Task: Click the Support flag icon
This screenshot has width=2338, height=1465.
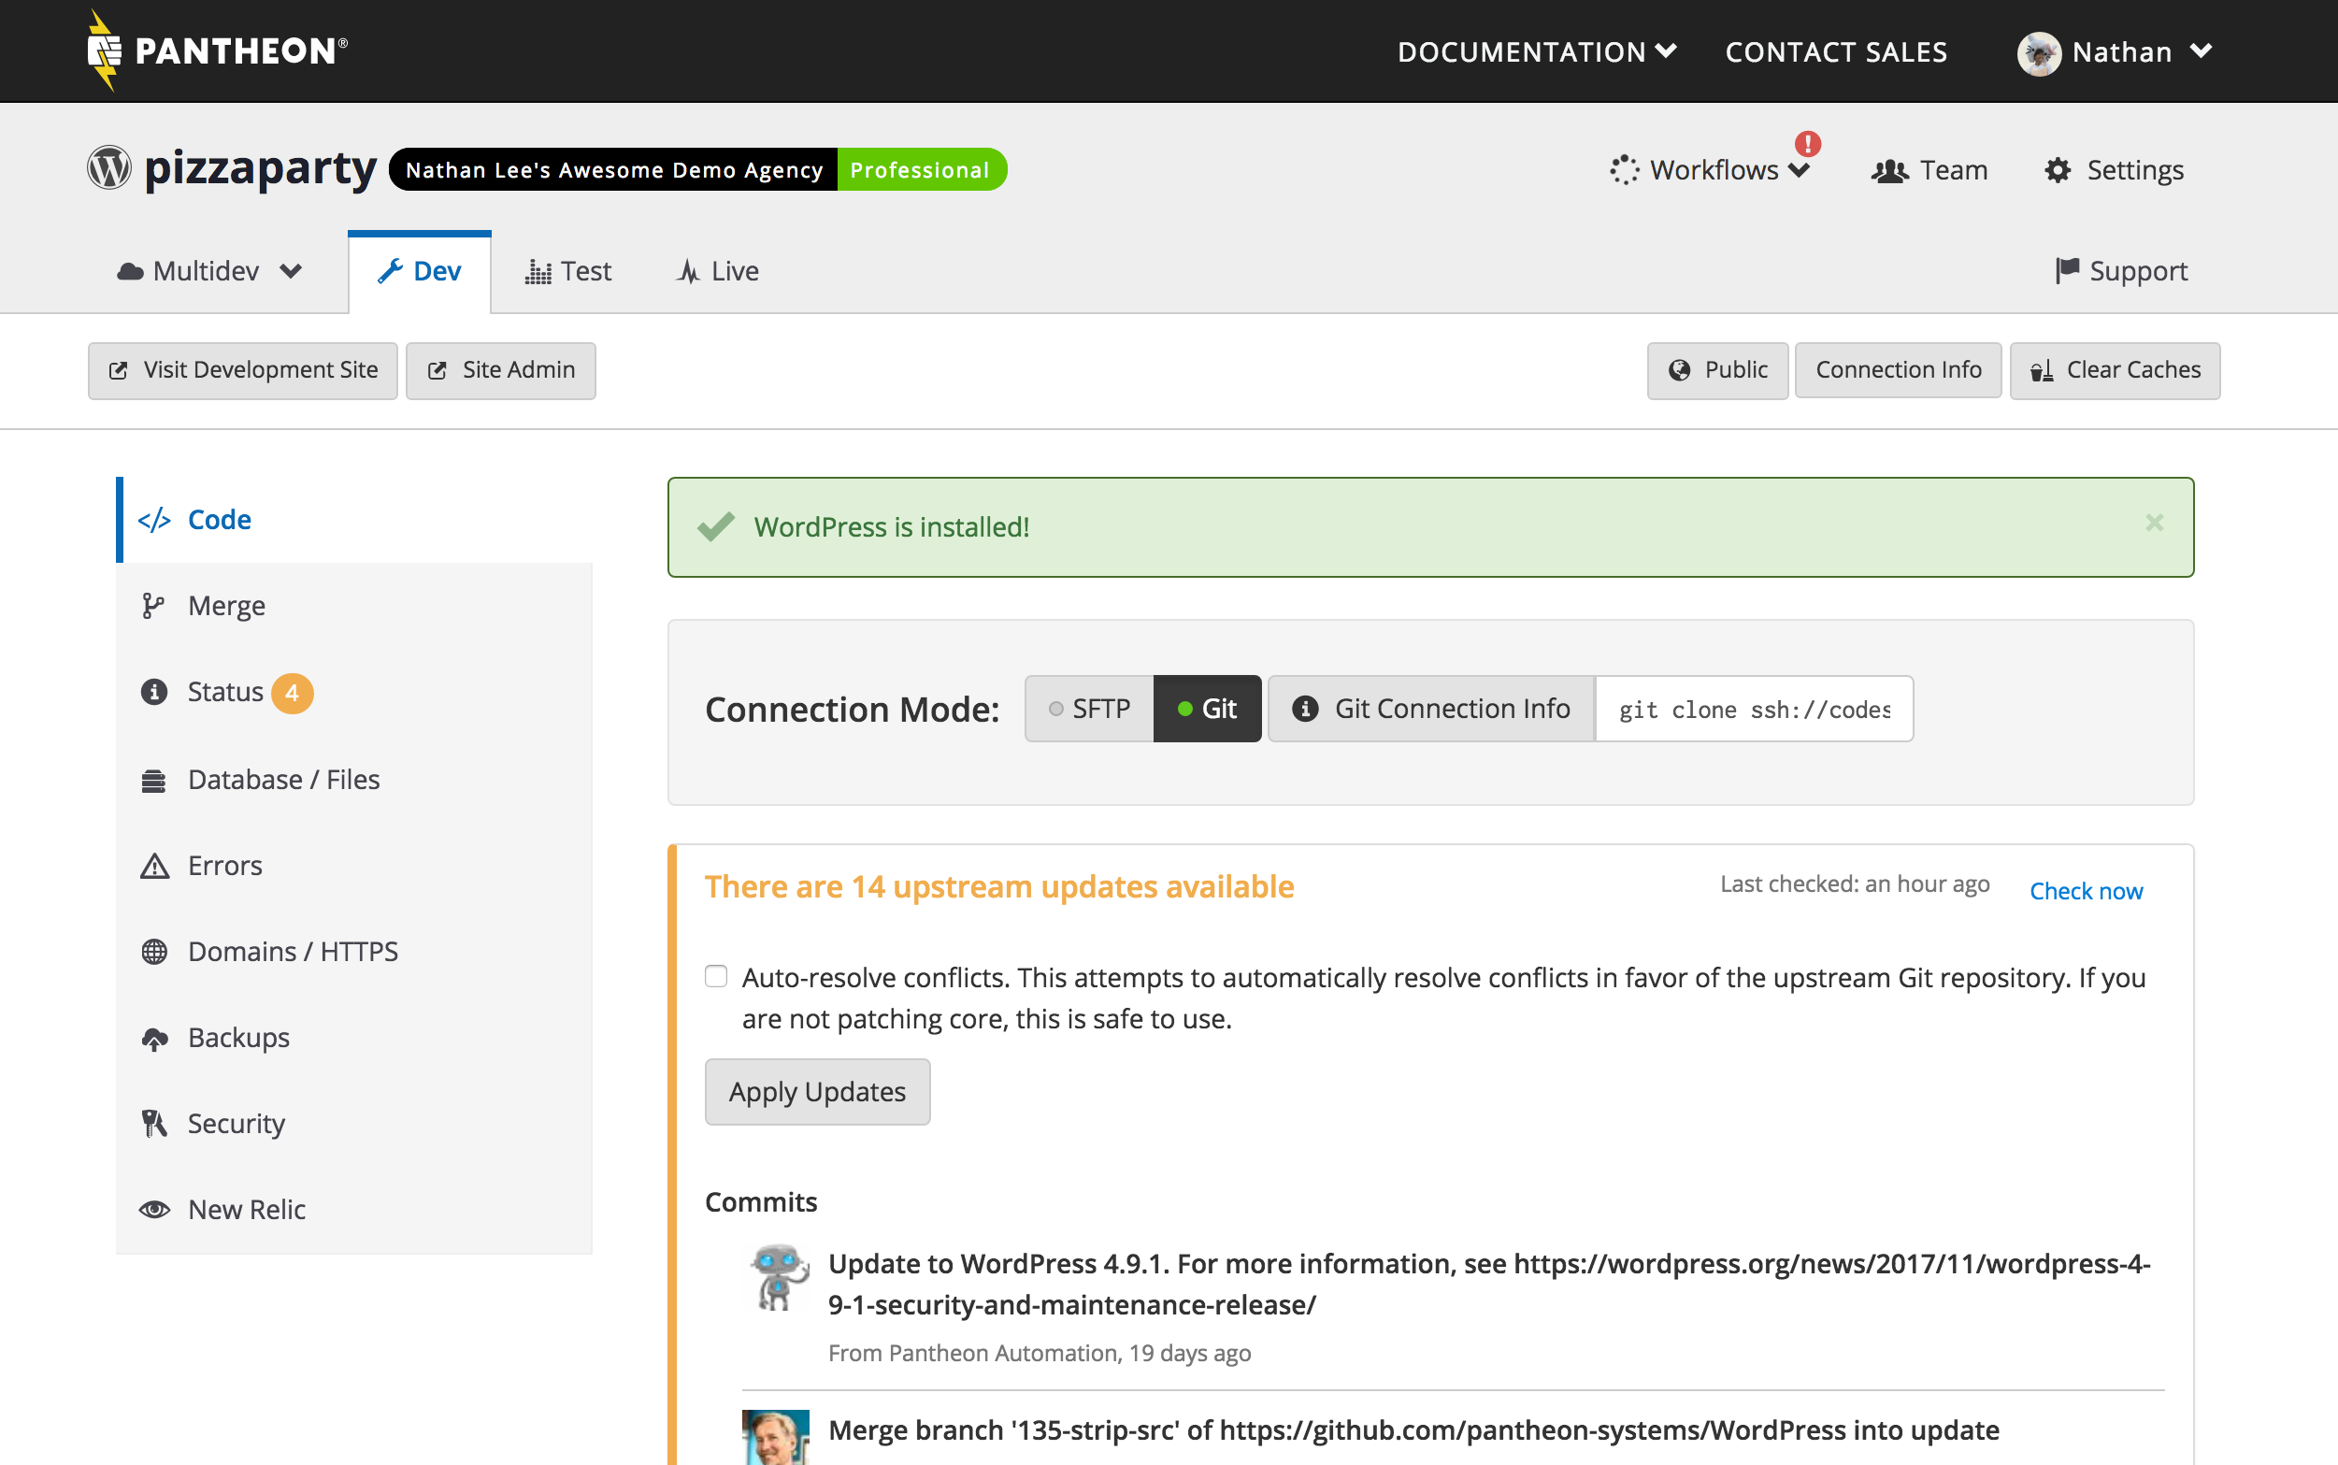Action: [2067, 270]
